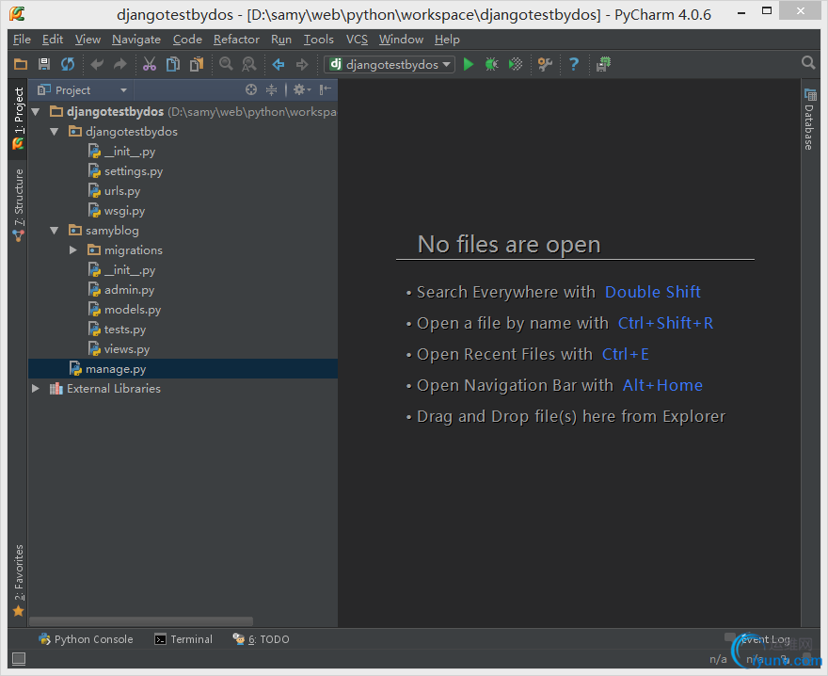This screenshot has height=676, width=828.
Task: Open the Terminal tool window
Action: pyautogui.click(x=183, y=639)
